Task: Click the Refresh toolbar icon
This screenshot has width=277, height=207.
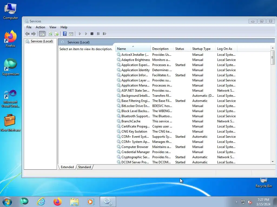Action: [x=50, y=34]
